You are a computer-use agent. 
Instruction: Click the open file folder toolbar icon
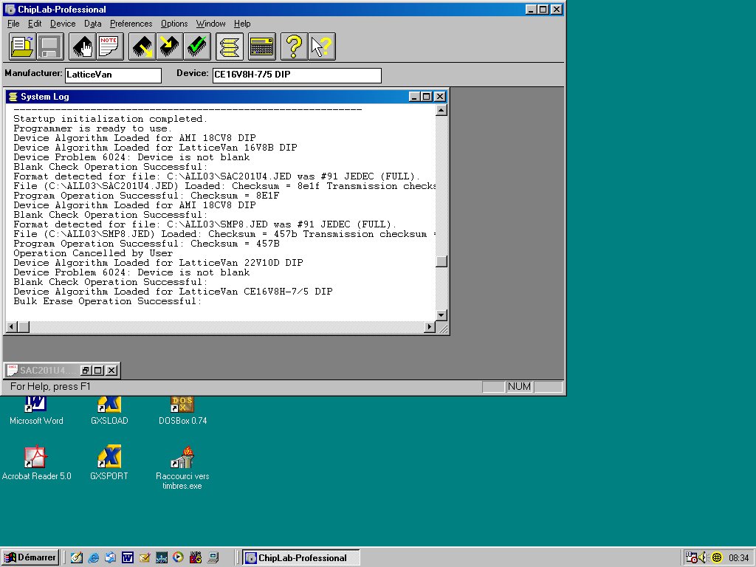(x=21, y=47)
